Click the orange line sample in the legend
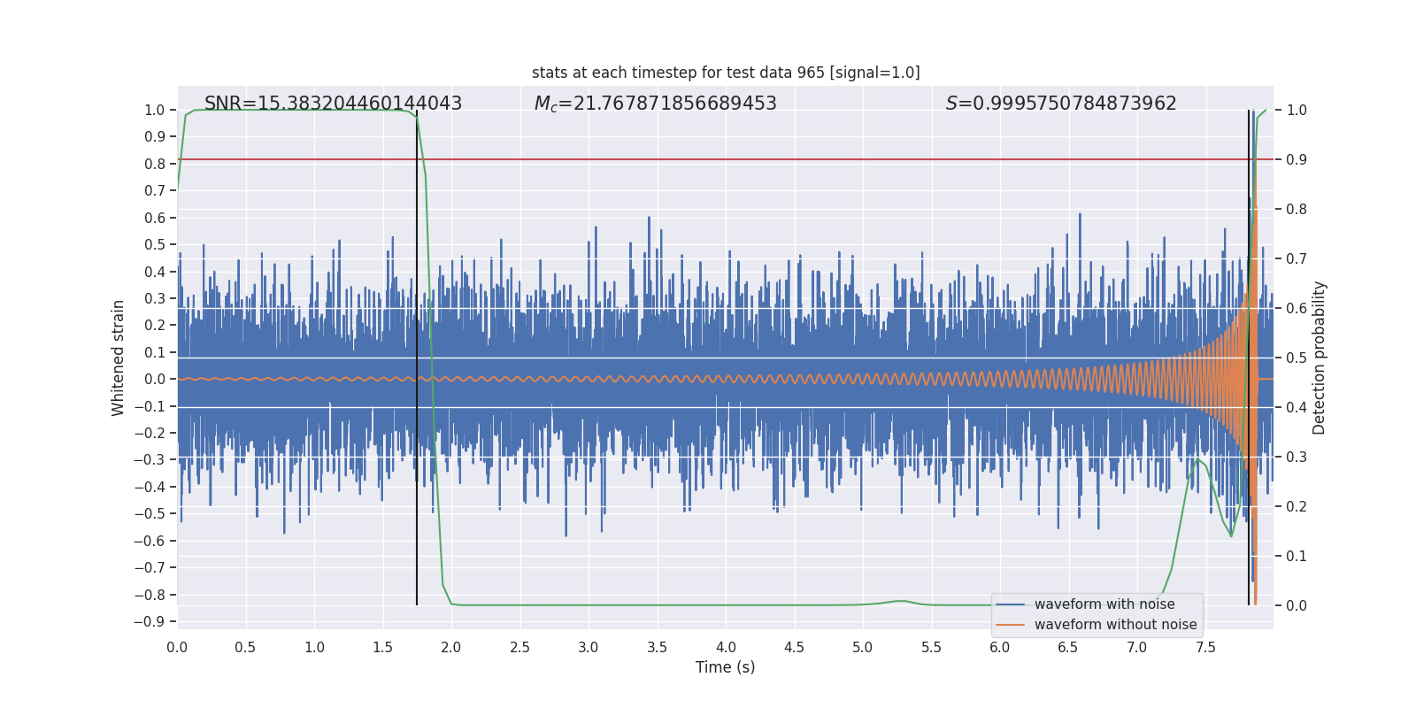This screenshot has height=708, width=1416. (1011, 625)
